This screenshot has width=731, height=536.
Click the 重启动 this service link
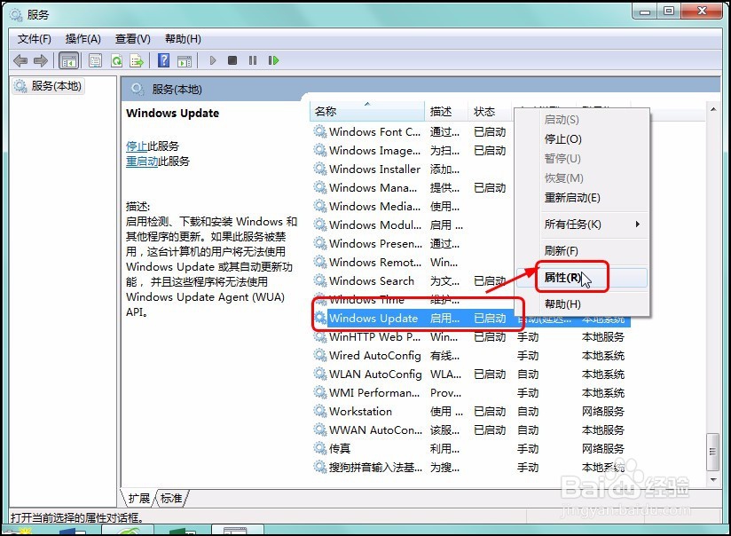(142, 162)
